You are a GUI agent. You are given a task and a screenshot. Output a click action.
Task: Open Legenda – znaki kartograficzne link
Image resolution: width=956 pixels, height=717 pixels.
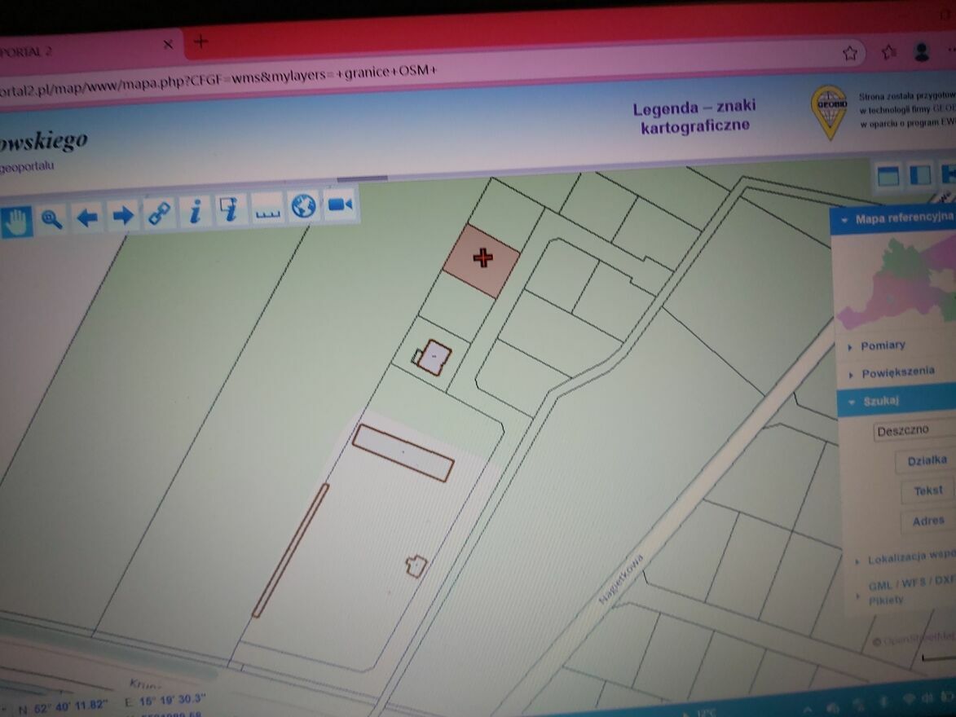click(x=694, y=117)
